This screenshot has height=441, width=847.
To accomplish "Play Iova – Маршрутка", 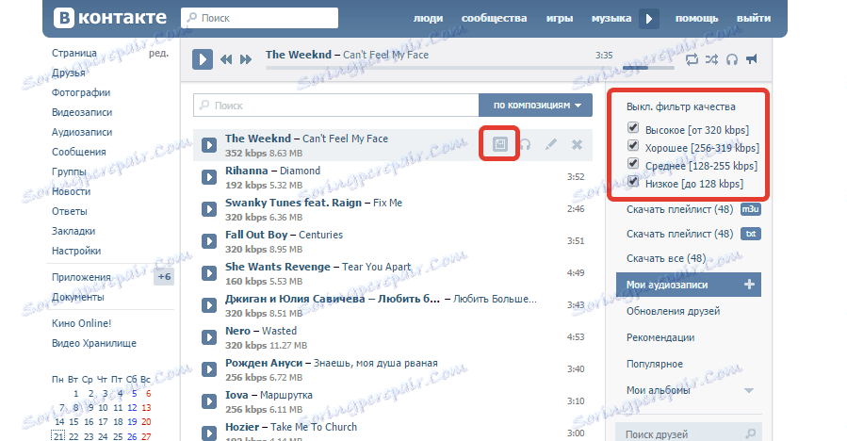I will pos(209,401).
